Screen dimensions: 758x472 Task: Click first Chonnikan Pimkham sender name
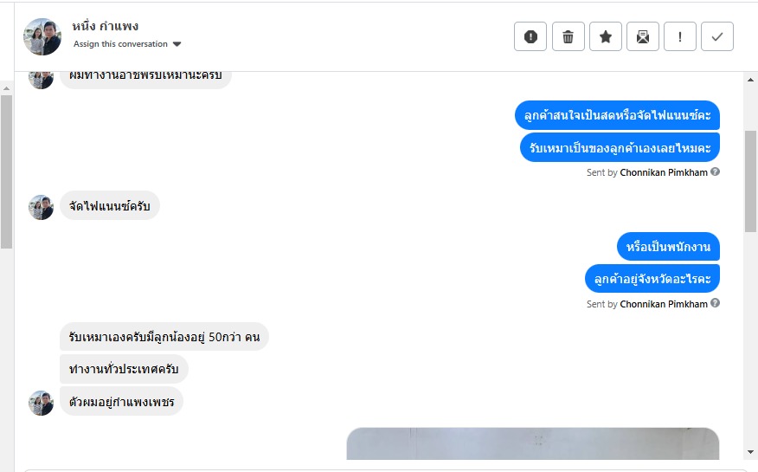pyautogui.click(x=663, y=172)
